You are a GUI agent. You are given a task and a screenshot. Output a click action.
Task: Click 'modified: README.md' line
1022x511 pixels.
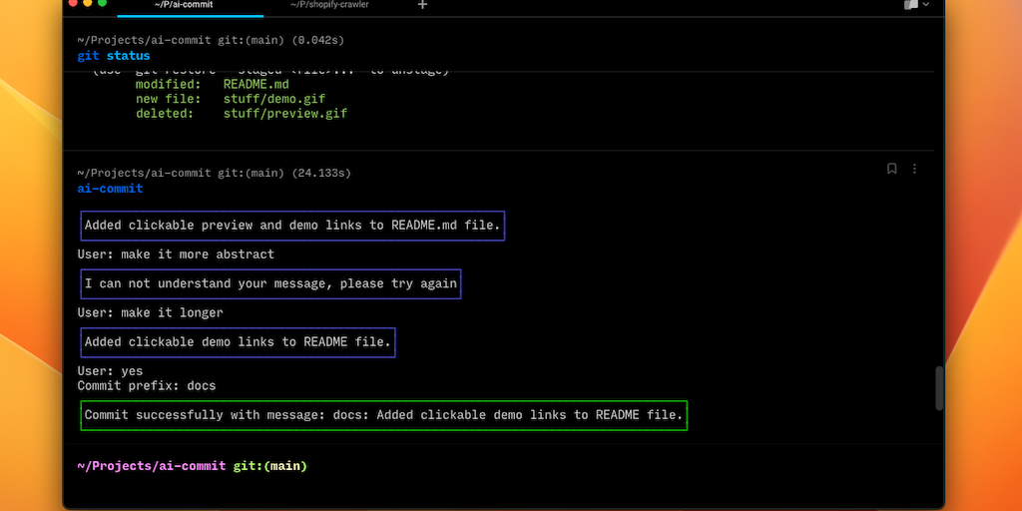click(x=212, y=85)
